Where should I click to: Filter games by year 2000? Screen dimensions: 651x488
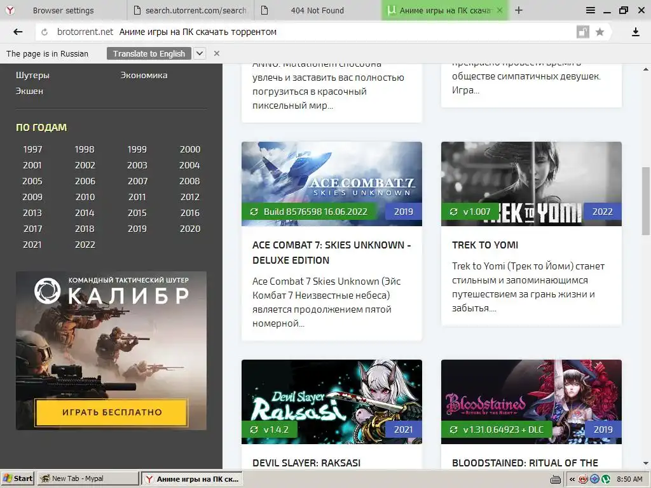click(189, 149)
